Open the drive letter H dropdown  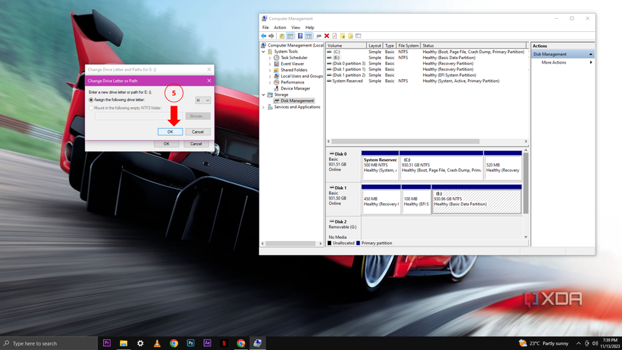pos(203,100)
